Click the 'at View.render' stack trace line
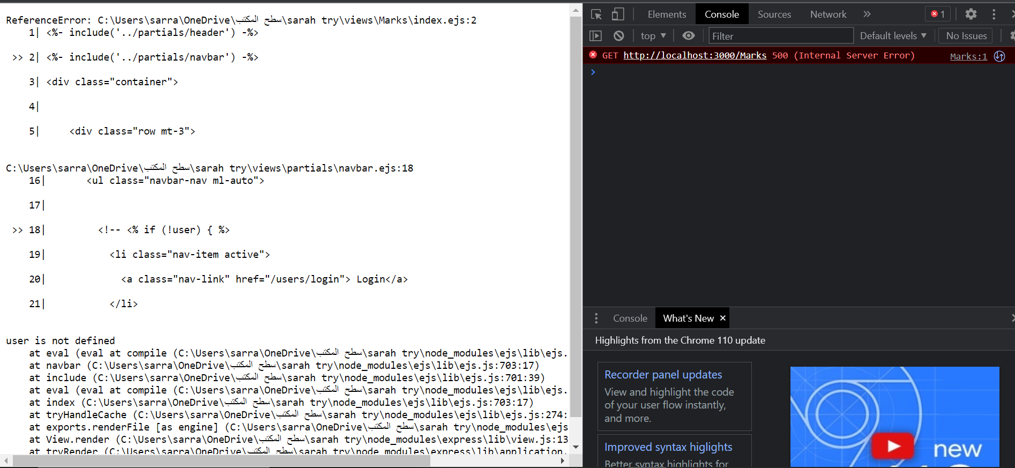The height and width of the screenshot is (468, 1015). coord(298,440)
